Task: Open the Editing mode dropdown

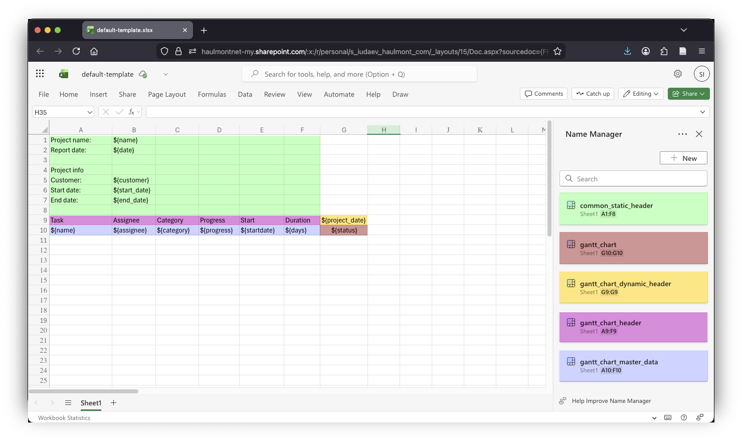Action: [x=641, y=94]
